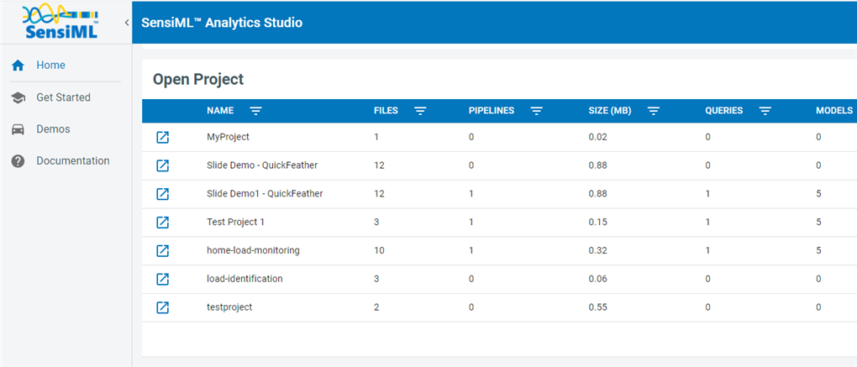Screen dimensions: 857x367
Task: Click the Get Started graduation cap icon
Action: 18,97
